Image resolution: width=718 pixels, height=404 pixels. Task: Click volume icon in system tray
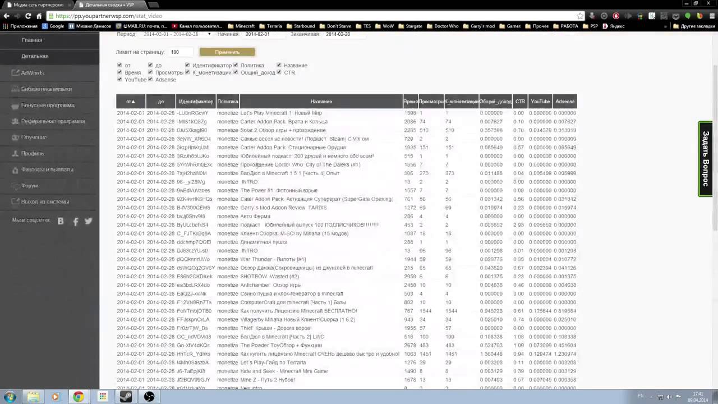[x=669, y=397]
